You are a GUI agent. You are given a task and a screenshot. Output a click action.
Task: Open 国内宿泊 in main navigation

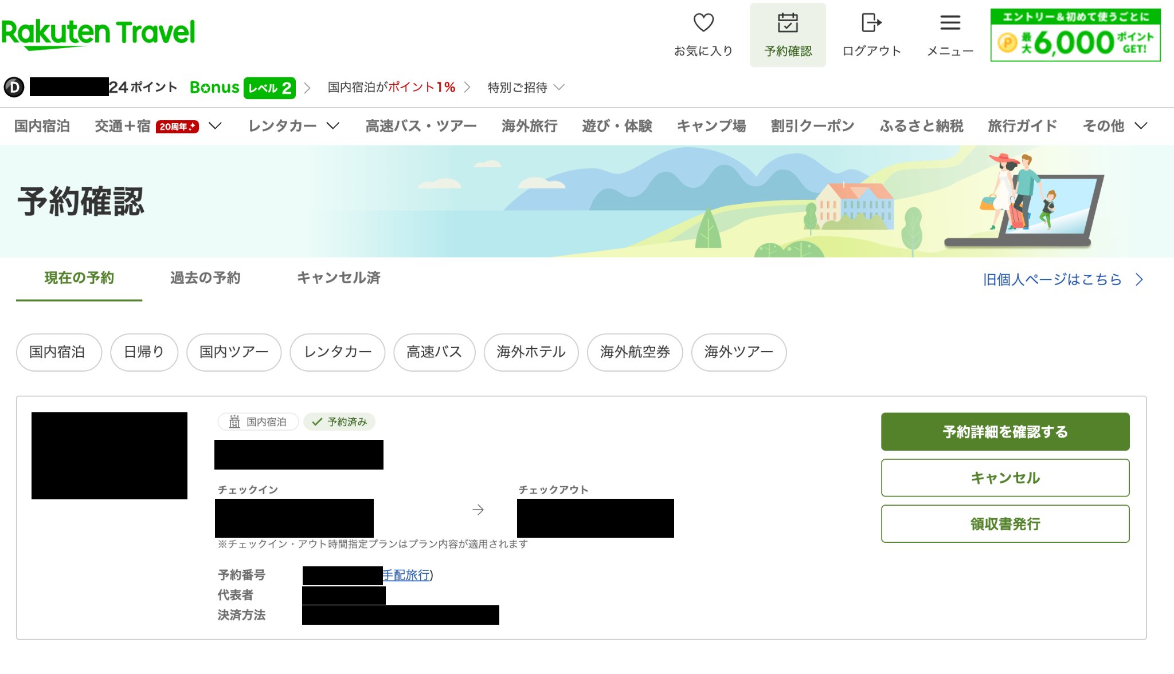(x=42, y=126)
